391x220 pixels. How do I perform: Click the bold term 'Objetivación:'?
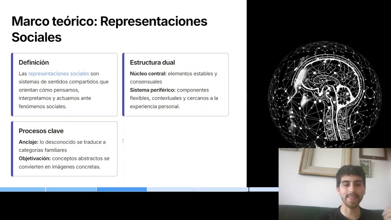tap(35, 159)
